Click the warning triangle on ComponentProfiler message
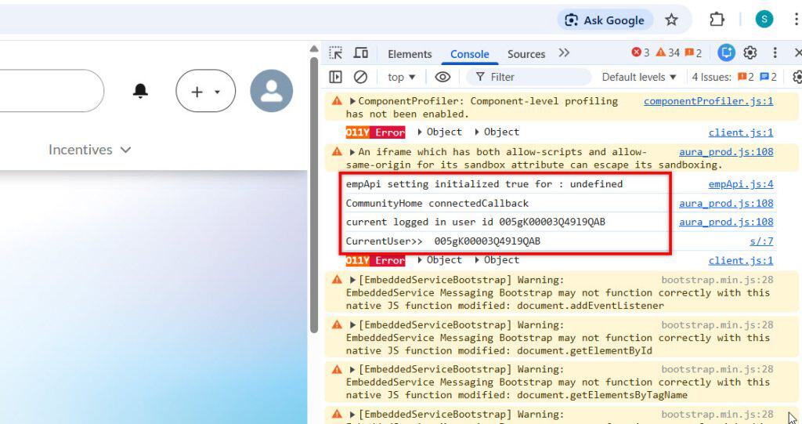 click(x=337, y=101)
